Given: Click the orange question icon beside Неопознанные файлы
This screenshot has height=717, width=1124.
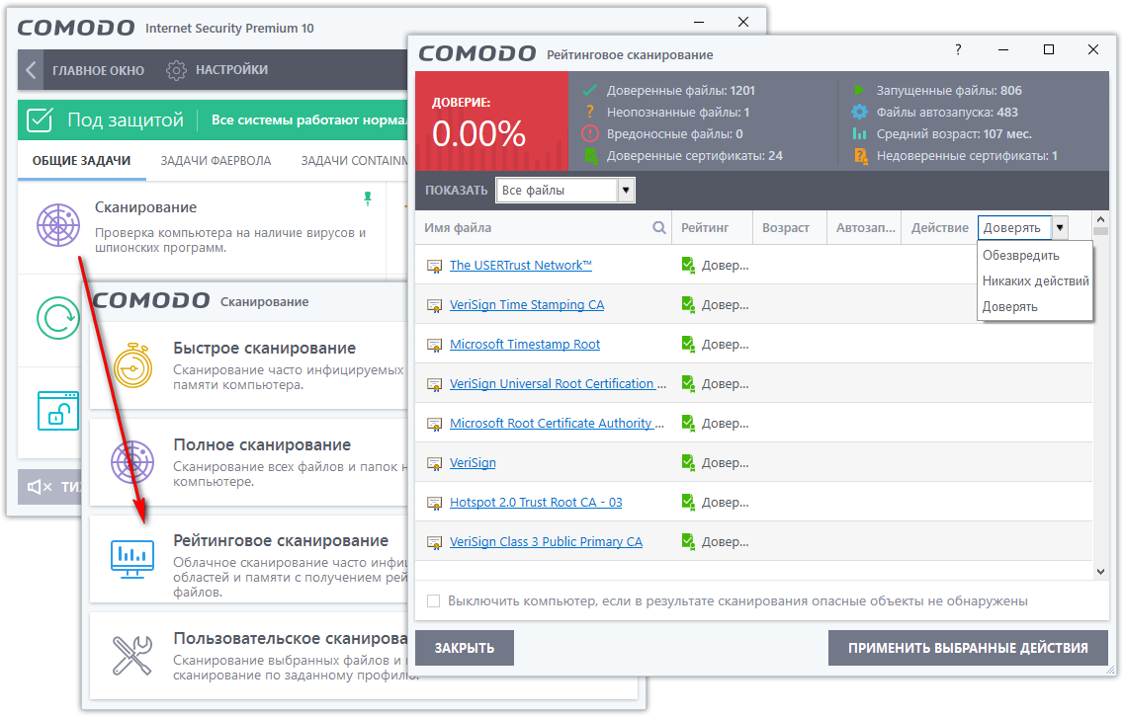Looking at the screenshot, I should pos(589,112).
